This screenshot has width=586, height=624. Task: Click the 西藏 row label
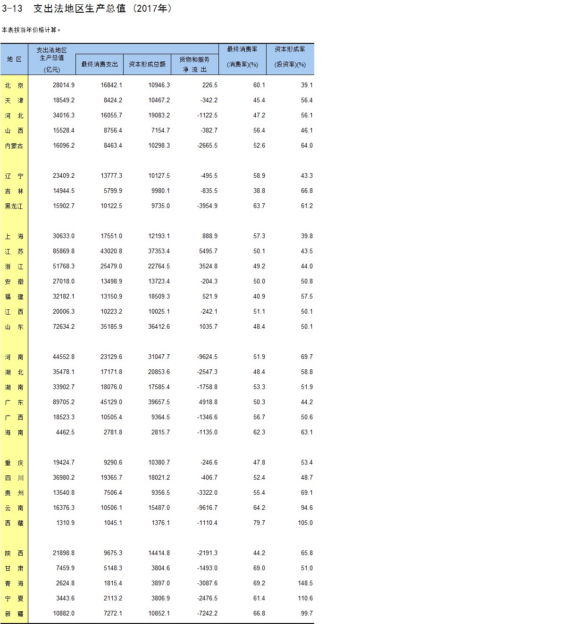click(14, 523)
